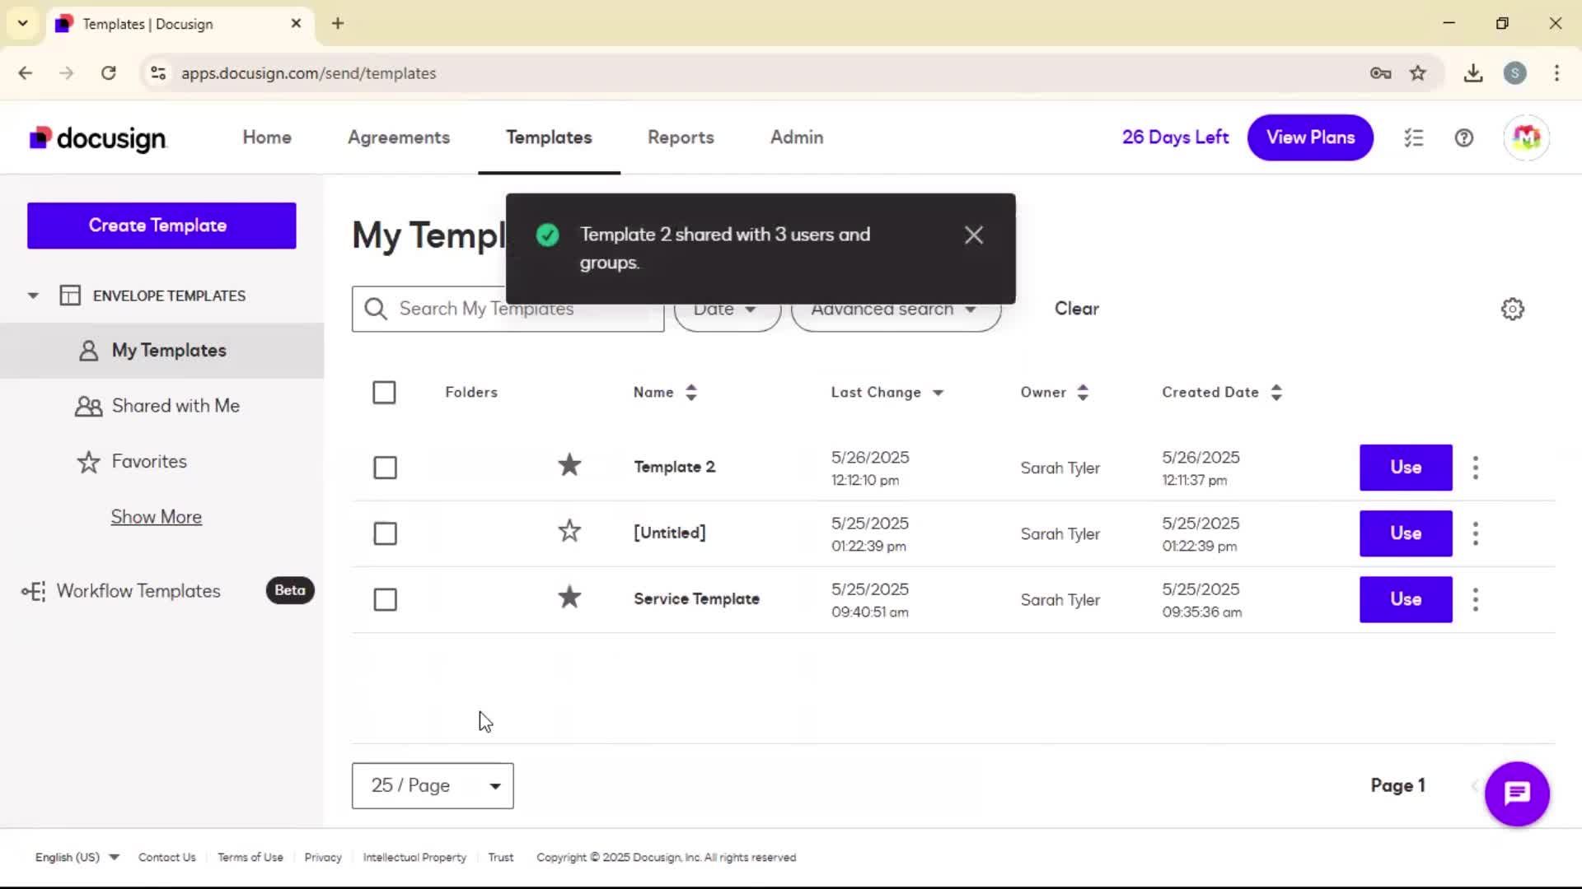
Task: Collapse the Envelope Templates section
Action: tap(33, 296)
